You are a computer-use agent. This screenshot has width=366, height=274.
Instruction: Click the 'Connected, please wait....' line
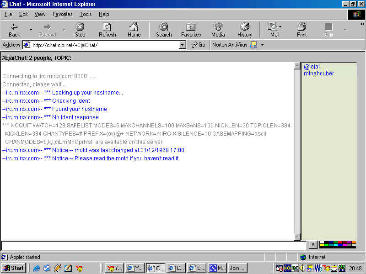[x=35, y=84]
